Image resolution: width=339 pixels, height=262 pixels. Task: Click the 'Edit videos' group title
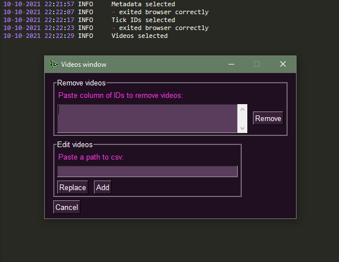(x=75, y=145)
